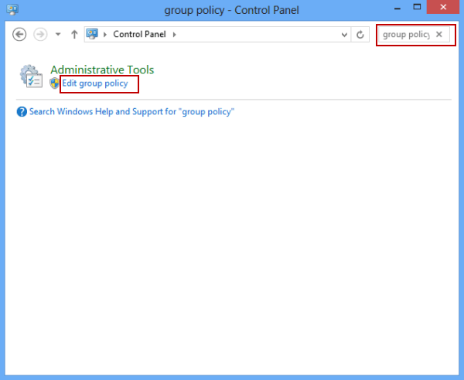The width and height of the screenshot is (464, 380).
Task: Open the Administrative Tools heading link
Action: tap(102, 70)
